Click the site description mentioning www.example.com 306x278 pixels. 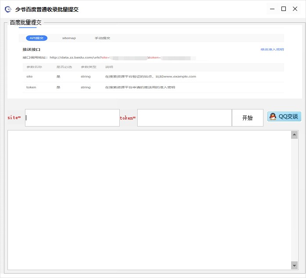click(151, 77)
